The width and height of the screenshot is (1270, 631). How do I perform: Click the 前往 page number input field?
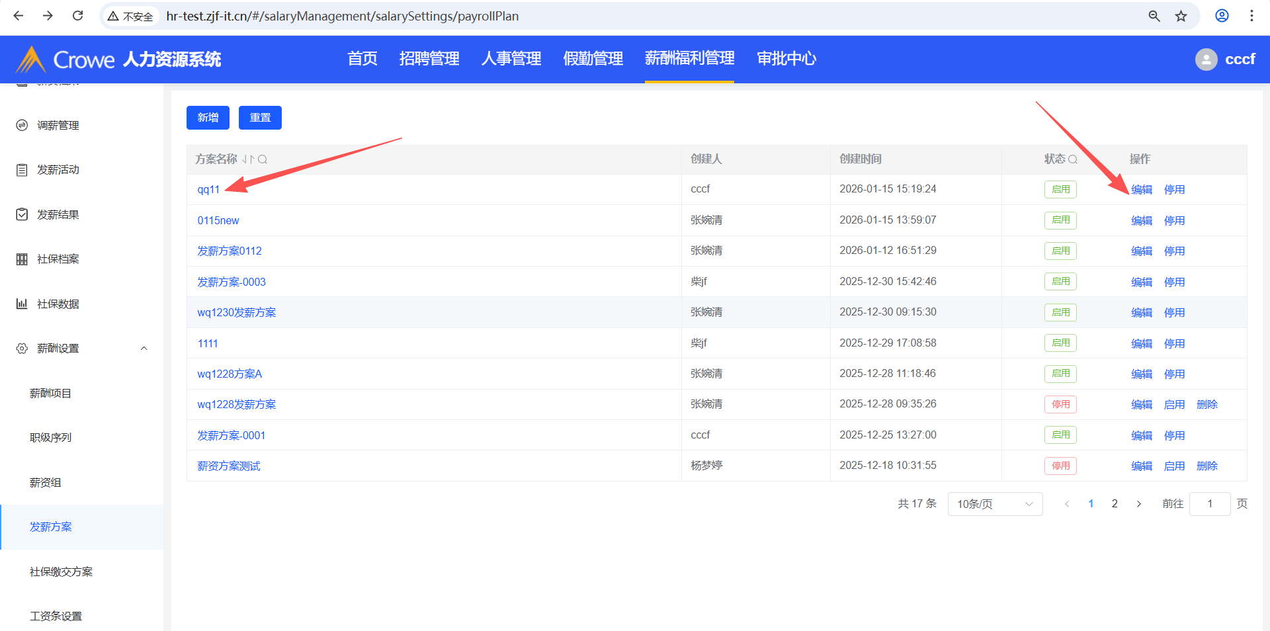point(1209,504)
